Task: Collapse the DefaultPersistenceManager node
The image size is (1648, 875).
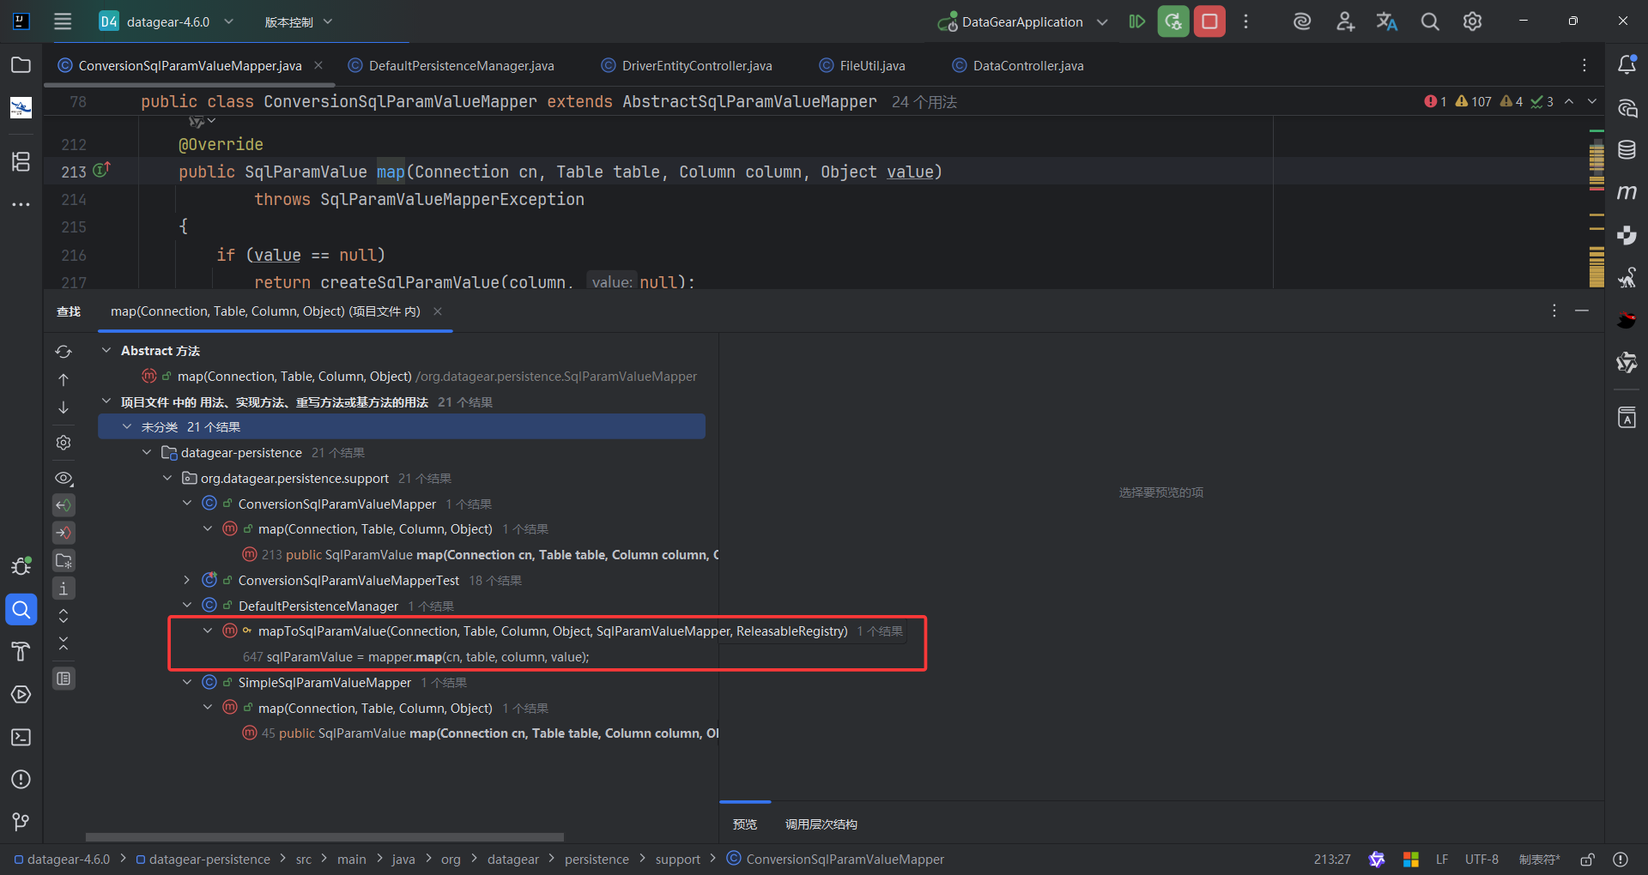Action: pyautogui.click(x=187, y=606)
